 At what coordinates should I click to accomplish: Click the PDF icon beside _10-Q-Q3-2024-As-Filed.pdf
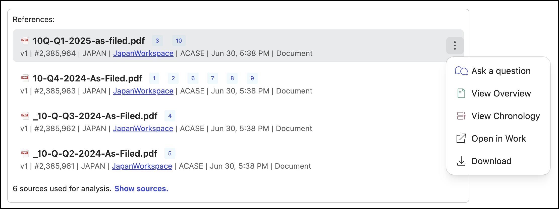coord(25,116)
